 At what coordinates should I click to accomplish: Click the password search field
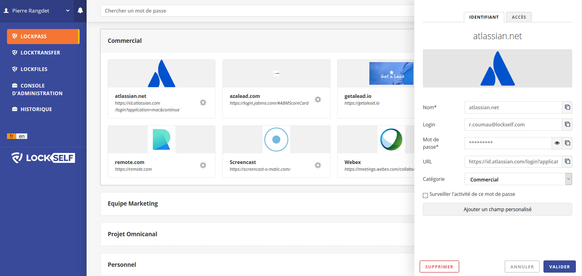[x=257, y=11]
